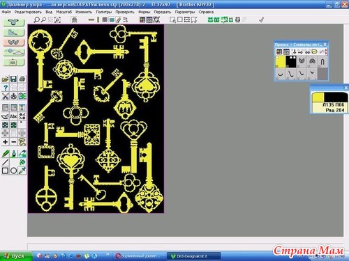Open the Abc text tool
Viewport: 349px width, 261px height.
[x=14, y=116]
